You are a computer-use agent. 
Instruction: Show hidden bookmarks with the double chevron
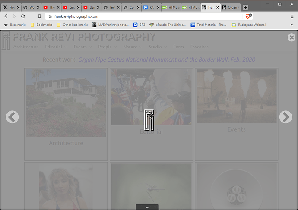[292, 25]
